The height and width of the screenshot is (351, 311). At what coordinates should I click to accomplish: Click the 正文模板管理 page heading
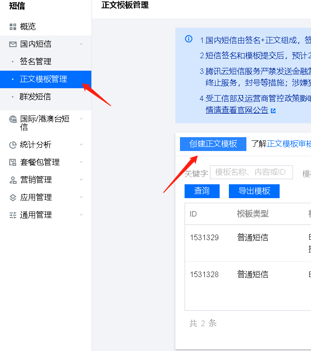[125, 5]
